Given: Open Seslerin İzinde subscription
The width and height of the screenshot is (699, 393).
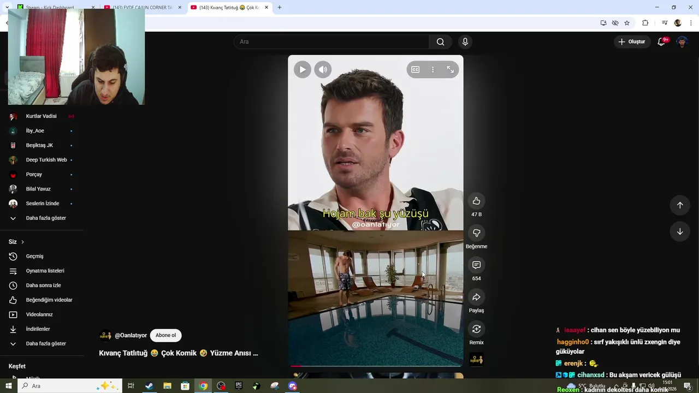Looking at the screenshot, I should [42, 204].
